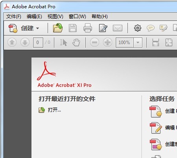This screenshot has width=177, height=158.
Task: Click the open file folder icon in toolbar
Action: pyautogui.click(x=58, y=28)
